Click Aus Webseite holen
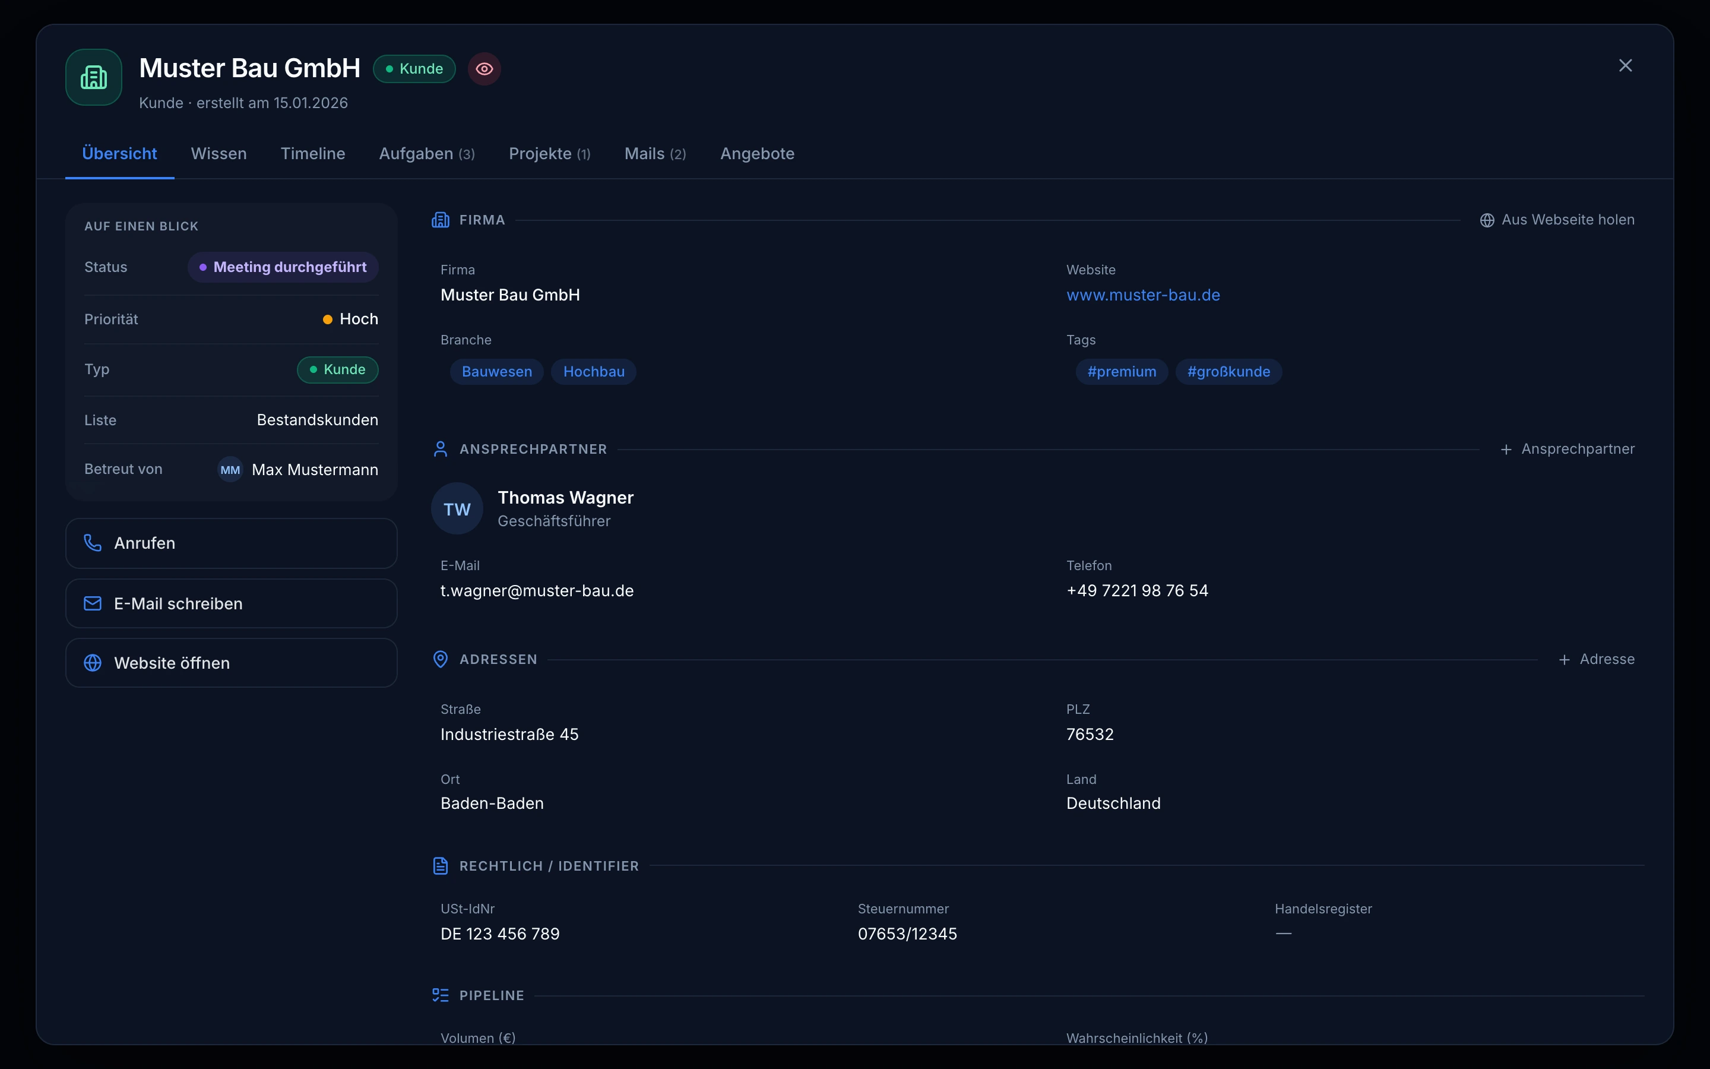 (1557, 220)
